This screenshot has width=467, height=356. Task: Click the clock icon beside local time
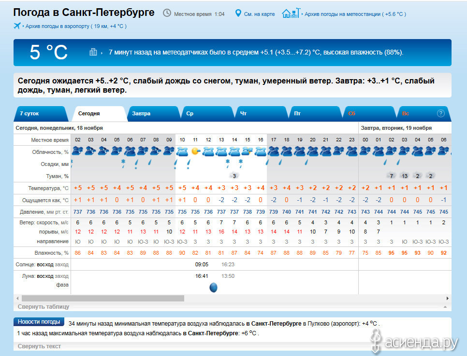167,13
